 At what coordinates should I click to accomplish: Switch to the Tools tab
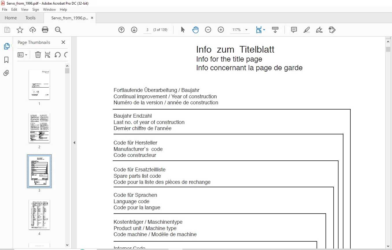(x=30, y=18)
